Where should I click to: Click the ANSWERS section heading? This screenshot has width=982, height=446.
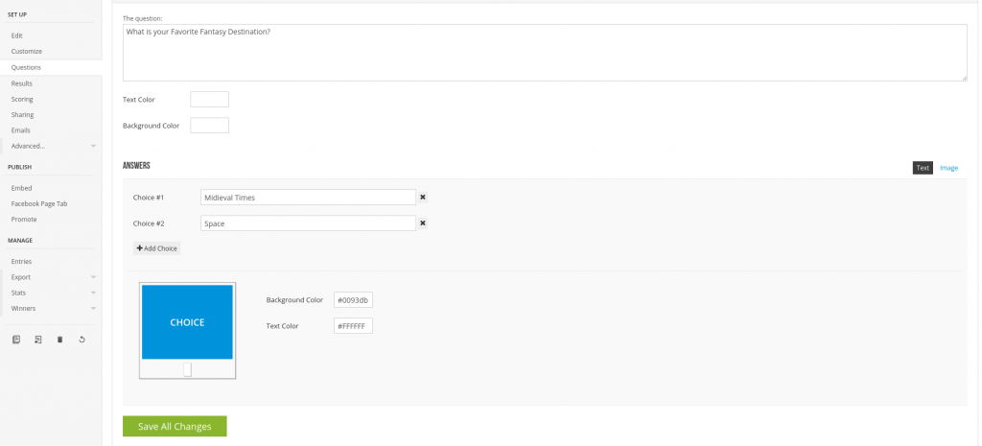[136, 166]
